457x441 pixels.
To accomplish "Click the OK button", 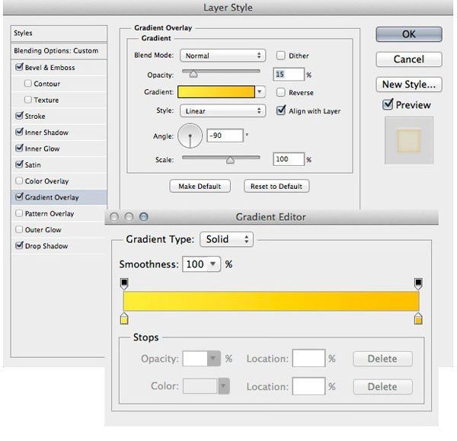I will pos(408,34).
